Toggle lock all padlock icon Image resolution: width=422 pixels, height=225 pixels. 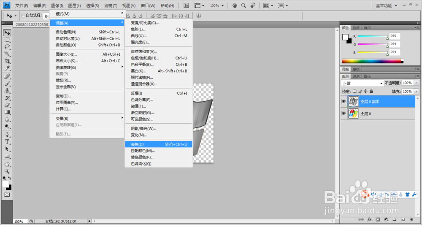point(371,91)
